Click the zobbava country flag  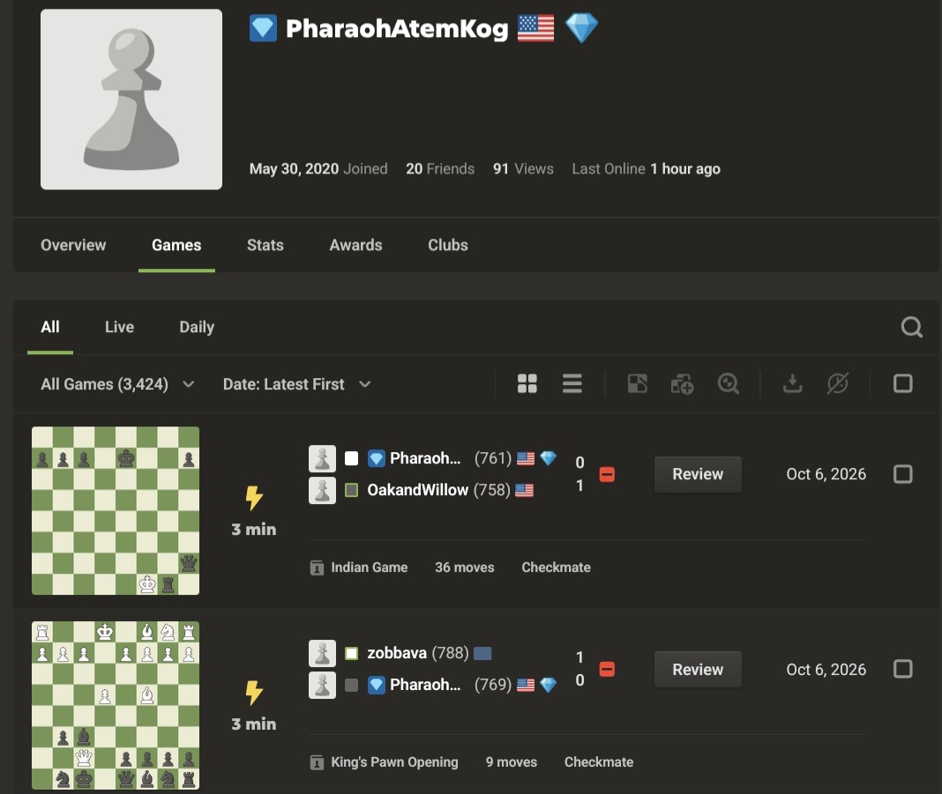(482, 653)
